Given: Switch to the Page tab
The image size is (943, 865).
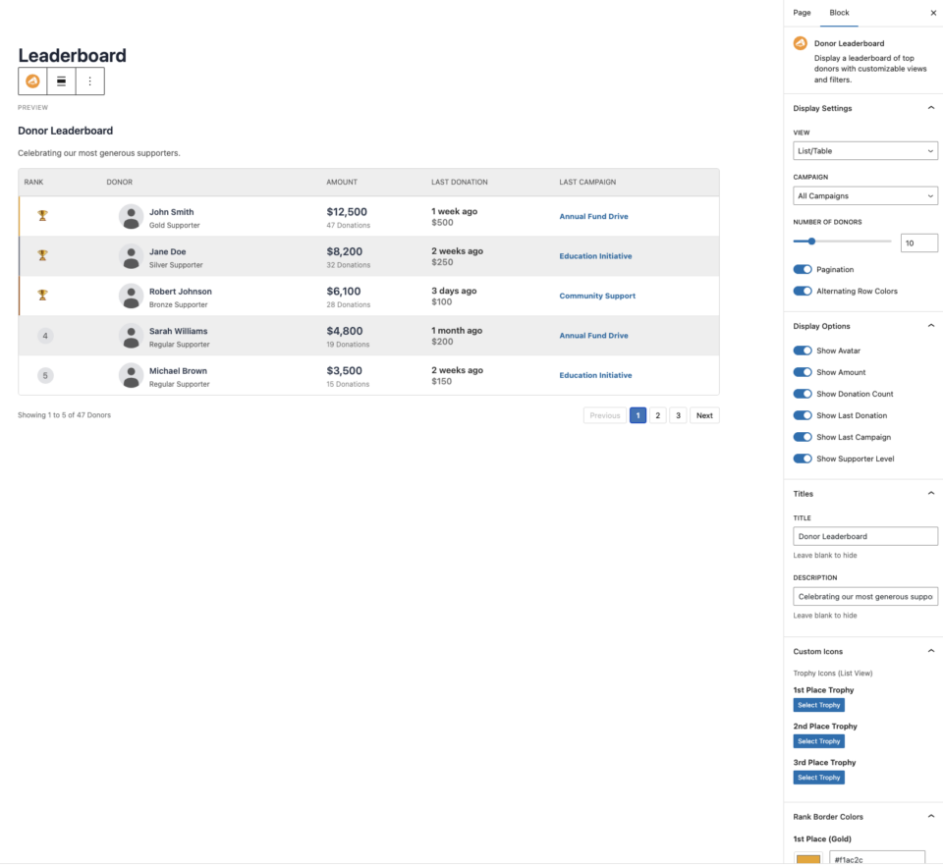Looking at the screenshot, I should click(x=802, y=13).
